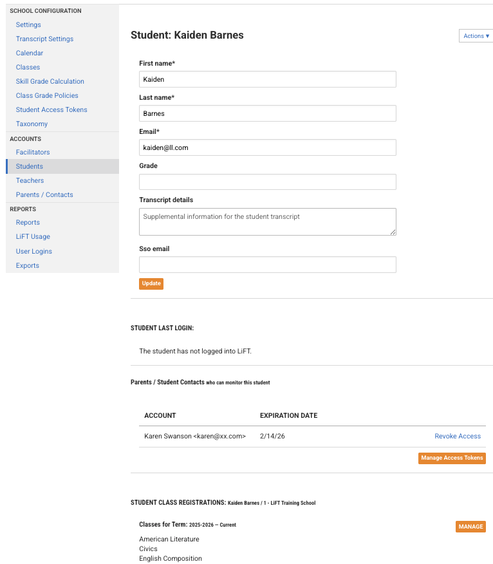Navigate to Skill Grade Calculation
The image size is (493, 564).
pyautogui.click(x=50, y=81)
